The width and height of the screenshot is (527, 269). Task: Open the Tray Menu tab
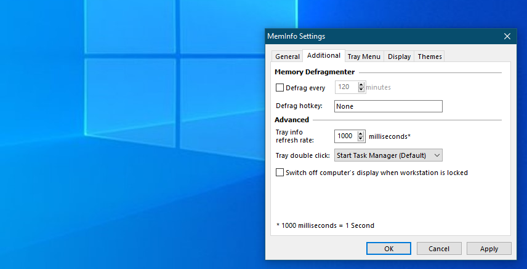point(364,57)
